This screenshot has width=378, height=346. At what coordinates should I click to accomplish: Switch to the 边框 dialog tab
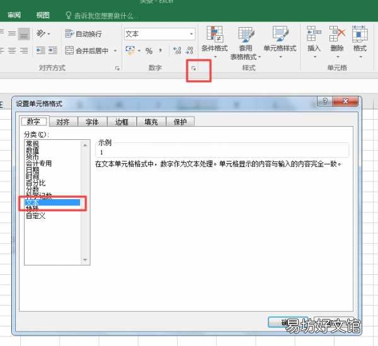(x=122, y=122)
